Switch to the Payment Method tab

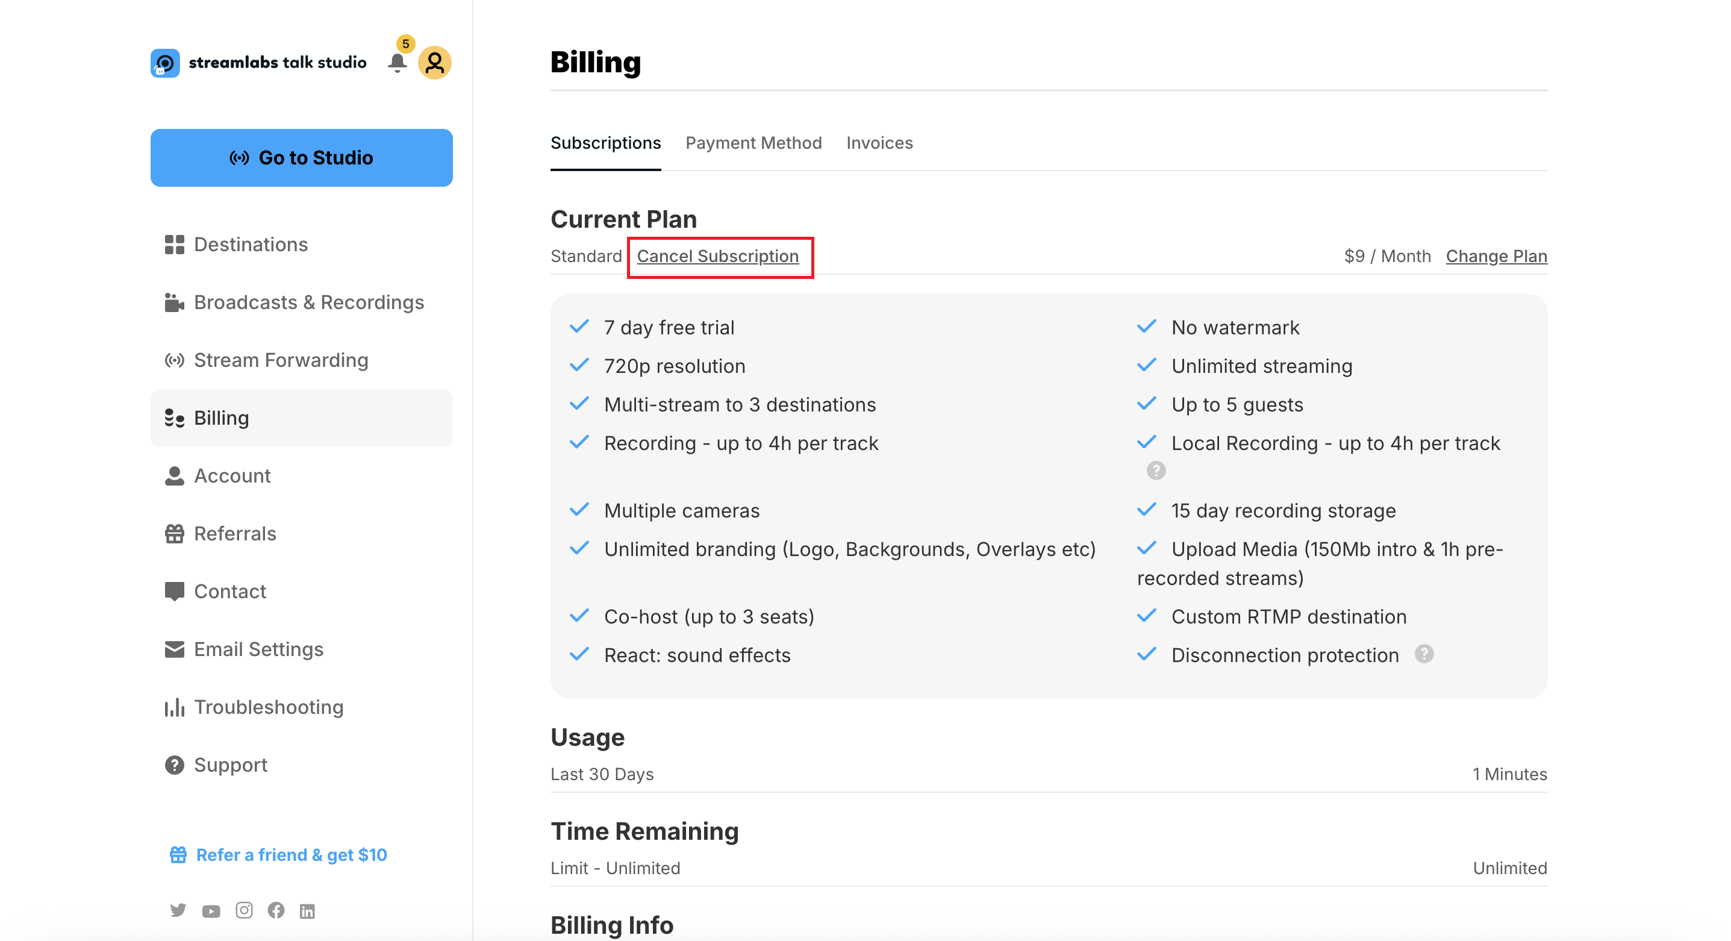[x=753, y=143]
